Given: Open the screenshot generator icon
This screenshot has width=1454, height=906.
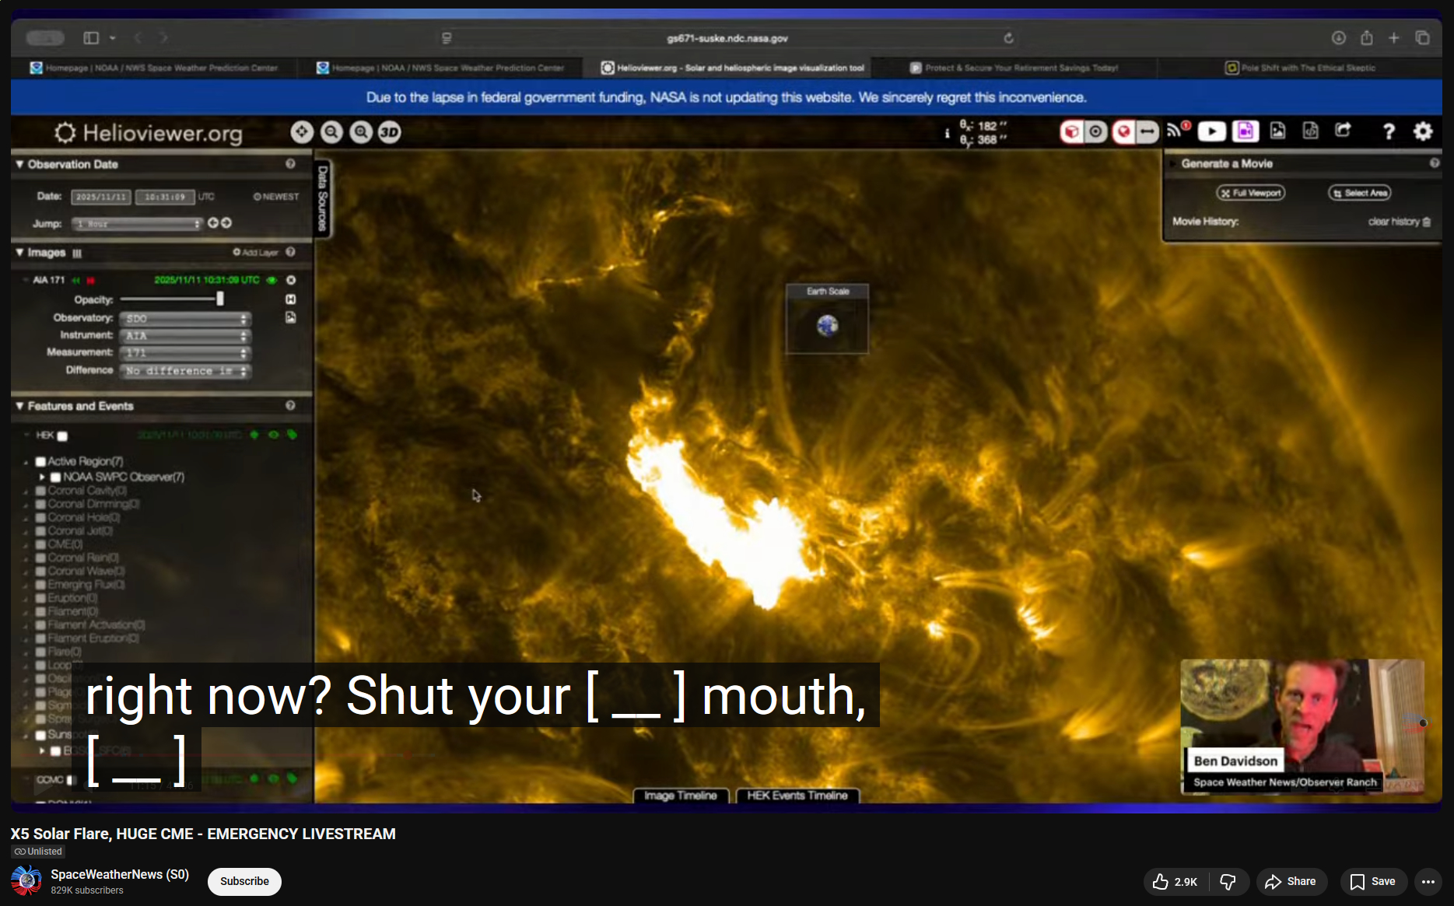Looking at the screenshot, I should 1277,131.
